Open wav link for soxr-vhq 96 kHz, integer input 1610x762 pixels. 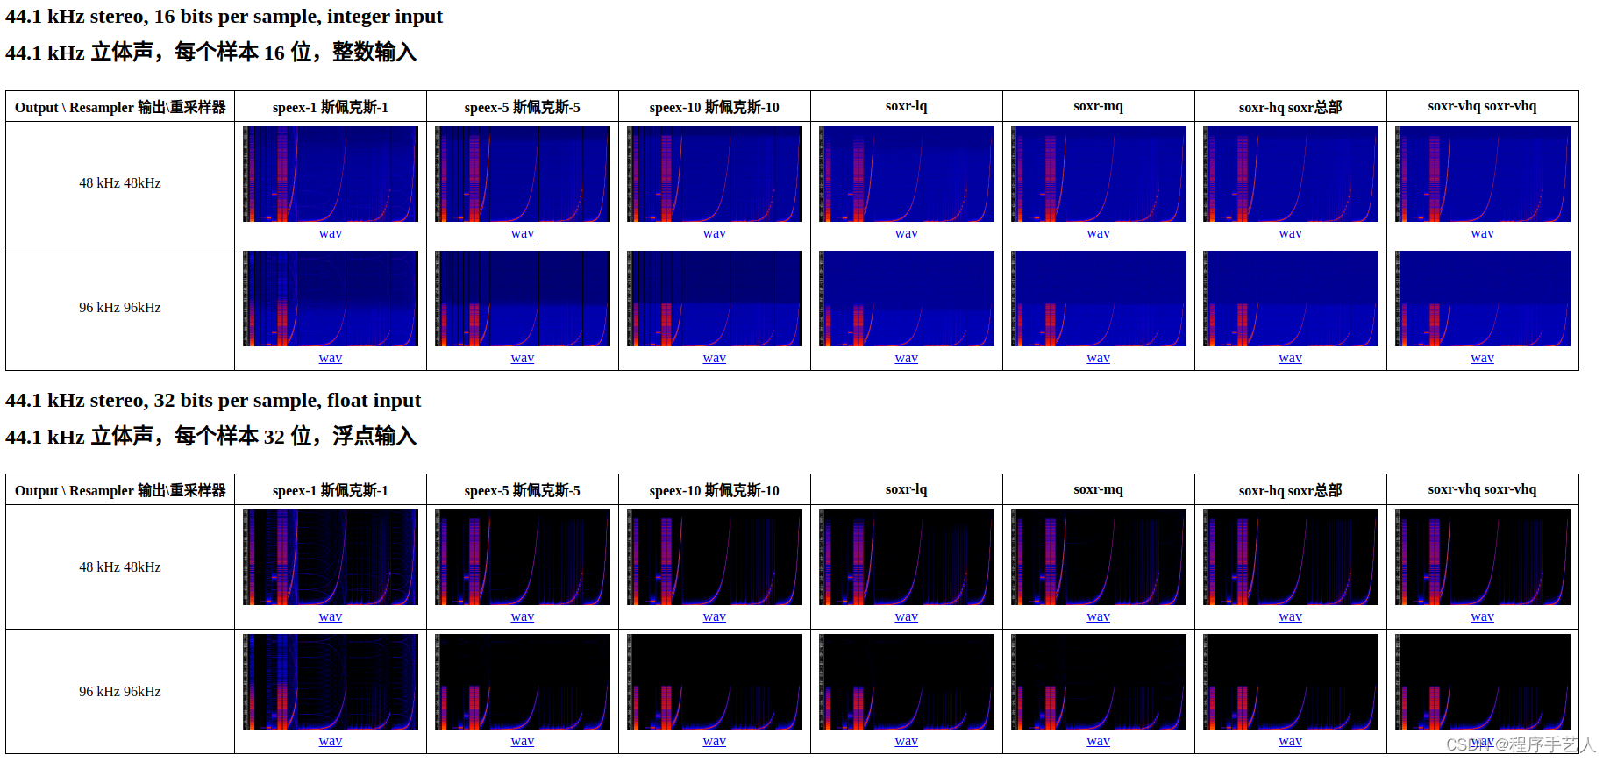coord(1483,358)
